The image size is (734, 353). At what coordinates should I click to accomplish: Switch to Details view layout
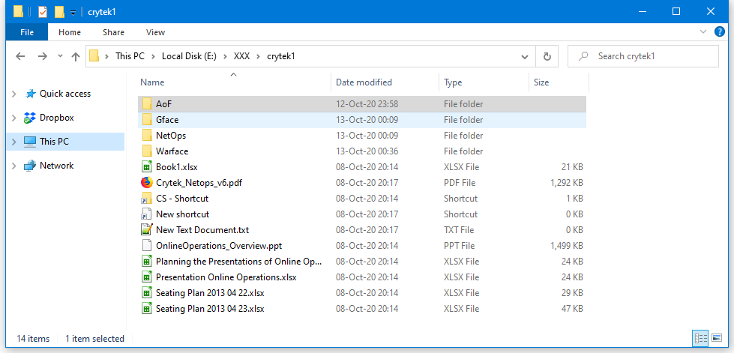coord(701,339)
